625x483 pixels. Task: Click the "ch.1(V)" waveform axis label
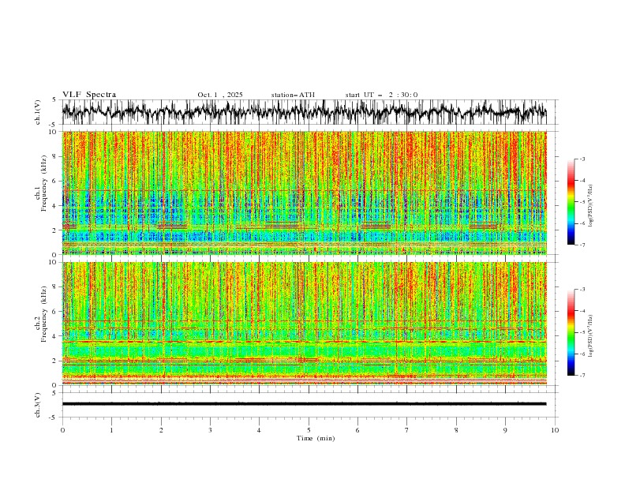coord(38,112)
